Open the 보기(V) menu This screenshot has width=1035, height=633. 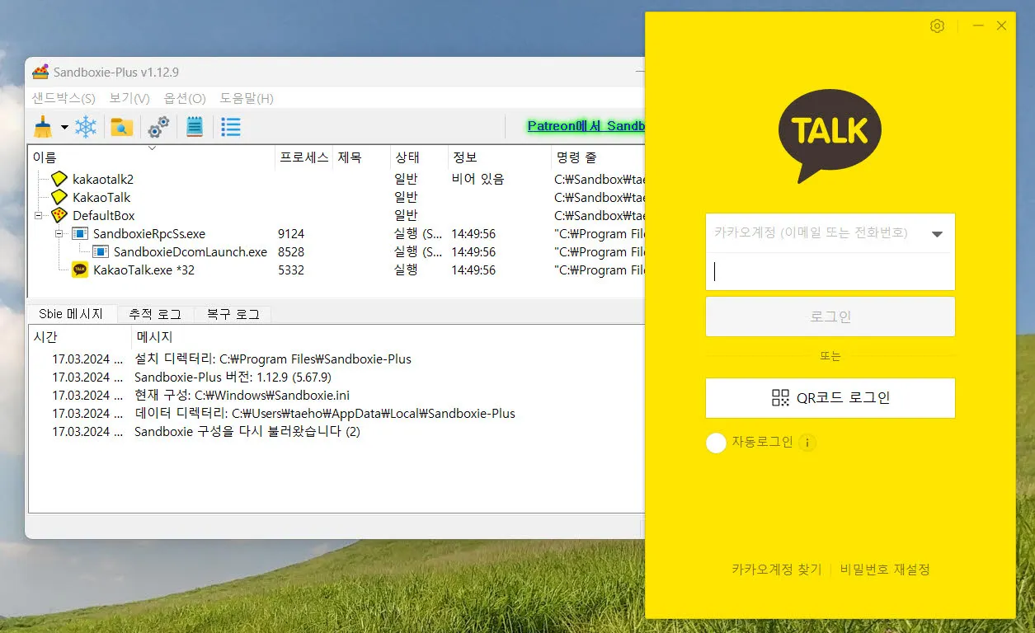pyautogui.click(x=129, y=98)
